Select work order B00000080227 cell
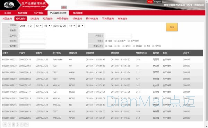 pyautogui.click(x=9, y=60)
